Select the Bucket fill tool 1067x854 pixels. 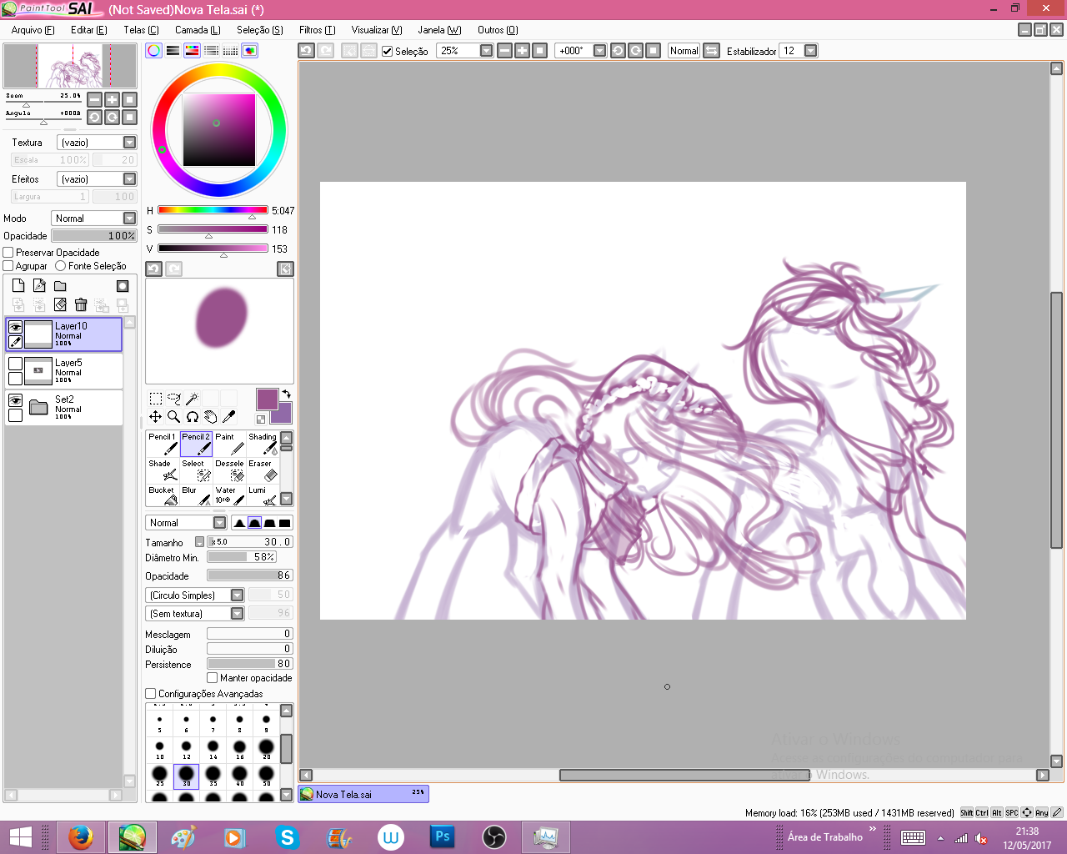pos(163,496)
